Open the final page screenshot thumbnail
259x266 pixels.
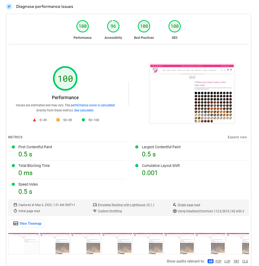pyautogui.click(x=192, y=94)
